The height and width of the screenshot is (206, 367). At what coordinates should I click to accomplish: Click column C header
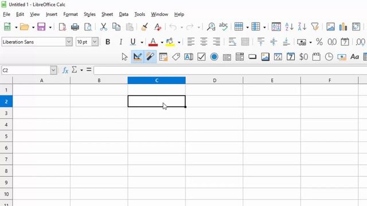pos(157,80)
